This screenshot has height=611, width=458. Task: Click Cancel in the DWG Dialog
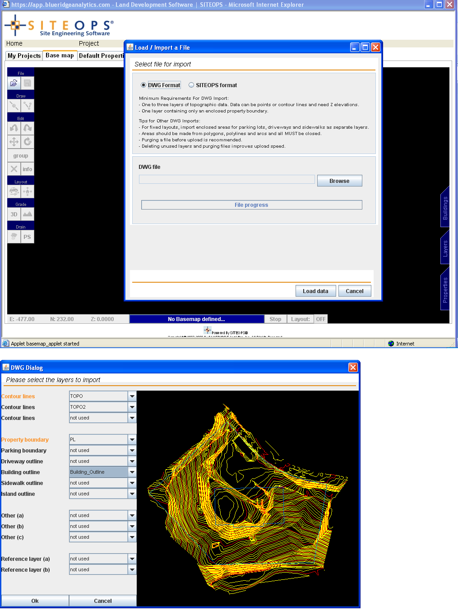point(103,601)
